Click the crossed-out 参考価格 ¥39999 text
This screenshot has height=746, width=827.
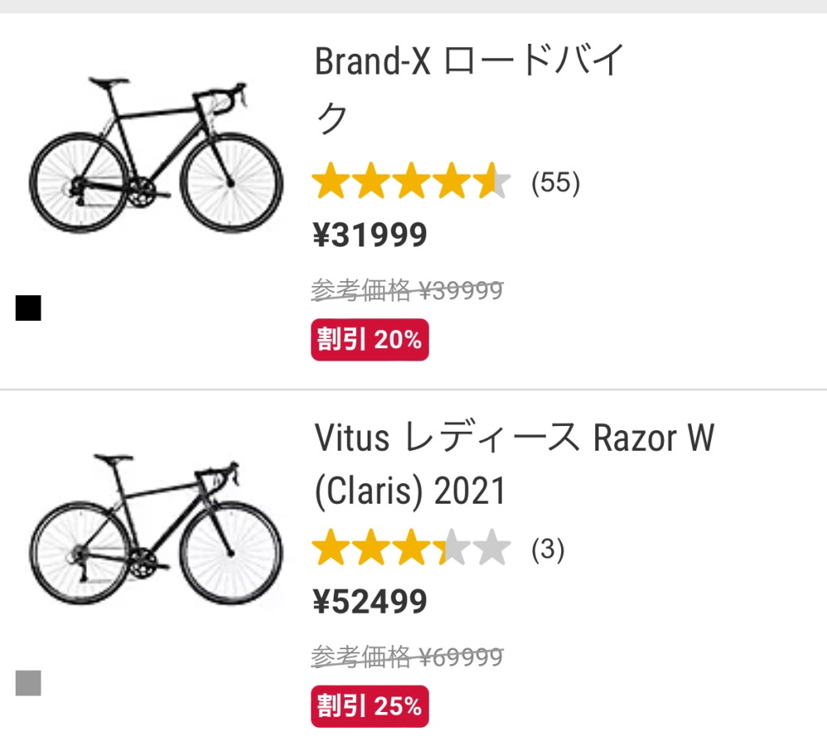[x=406, y=289]
